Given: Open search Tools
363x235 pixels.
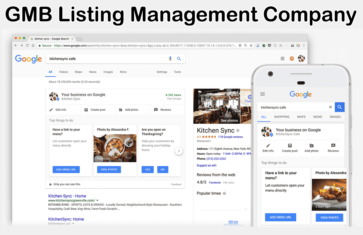Looking at the screenshot, I should (x=177, y=72).
